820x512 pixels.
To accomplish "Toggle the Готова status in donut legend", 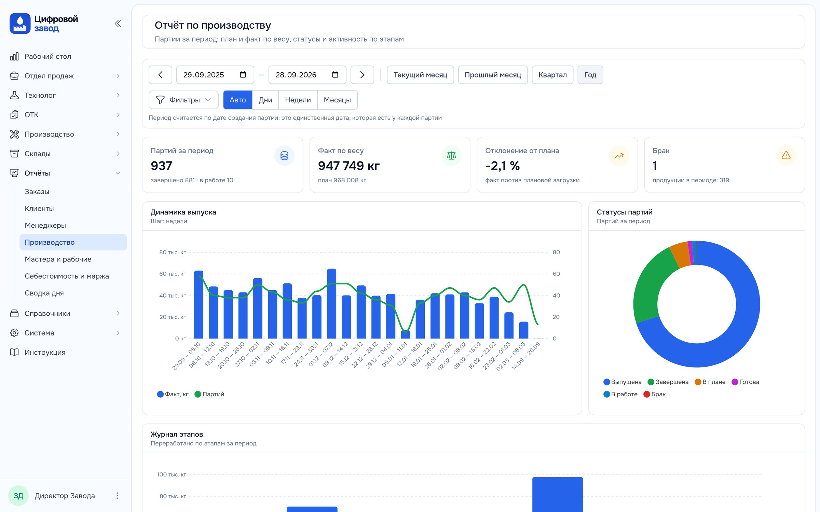I will 746,382.
